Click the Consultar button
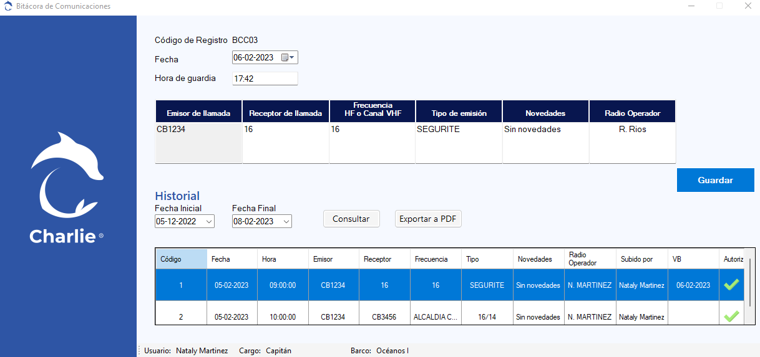This screenshot has width=760, height=357. [351, 219]
